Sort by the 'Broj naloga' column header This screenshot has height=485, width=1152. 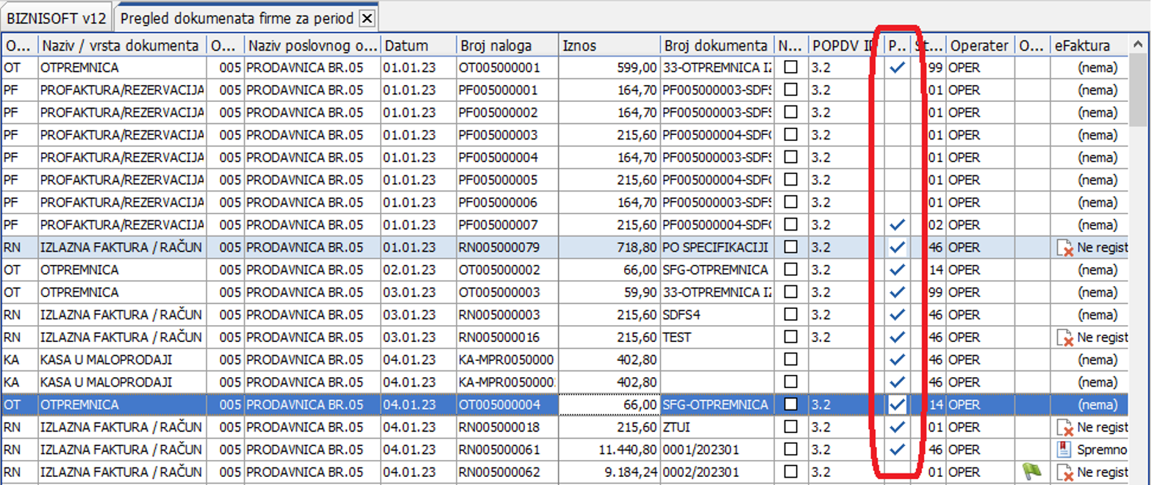point(507,45)
